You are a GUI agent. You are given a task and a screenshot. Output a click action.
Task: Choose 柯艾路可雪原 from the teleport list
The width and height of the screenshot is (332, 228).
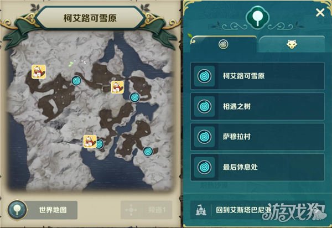pos(257,76)
